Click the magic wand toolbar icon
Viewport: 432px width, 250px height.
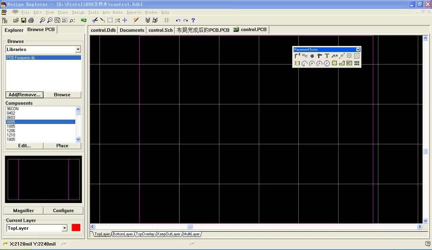click(136, 20)
